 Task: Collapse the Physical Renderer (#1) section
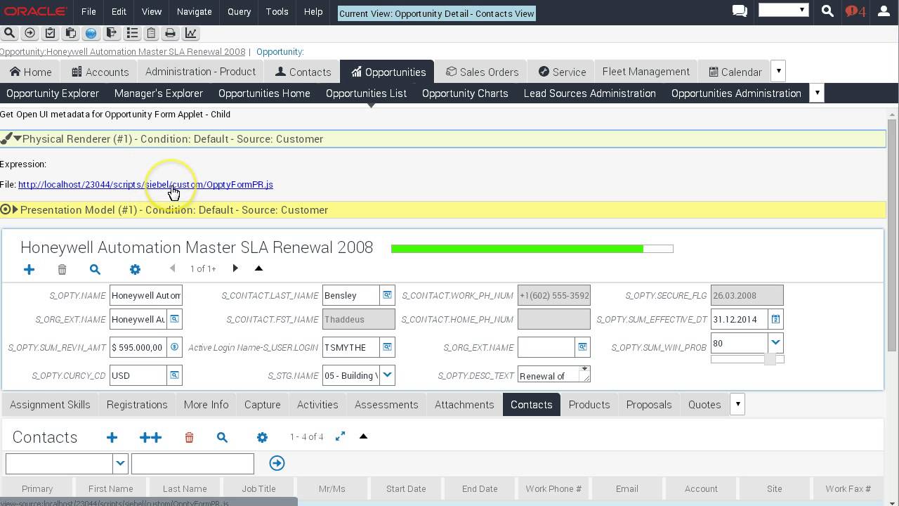click(18, 138)
